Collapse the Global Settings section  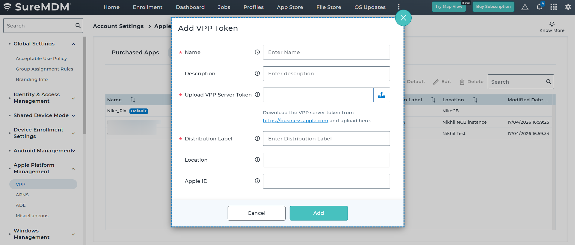coord(73,44)
